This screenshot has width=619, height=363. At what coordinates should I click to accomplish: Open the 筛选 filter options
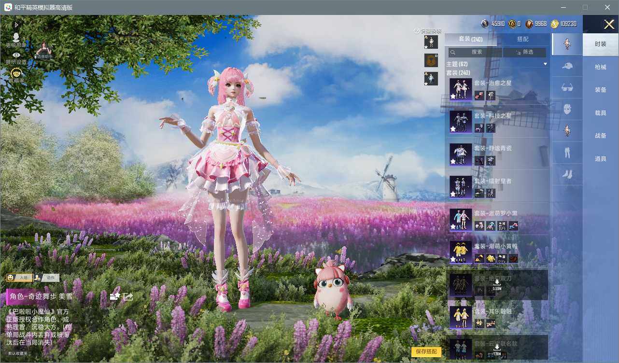pos(525,52)
